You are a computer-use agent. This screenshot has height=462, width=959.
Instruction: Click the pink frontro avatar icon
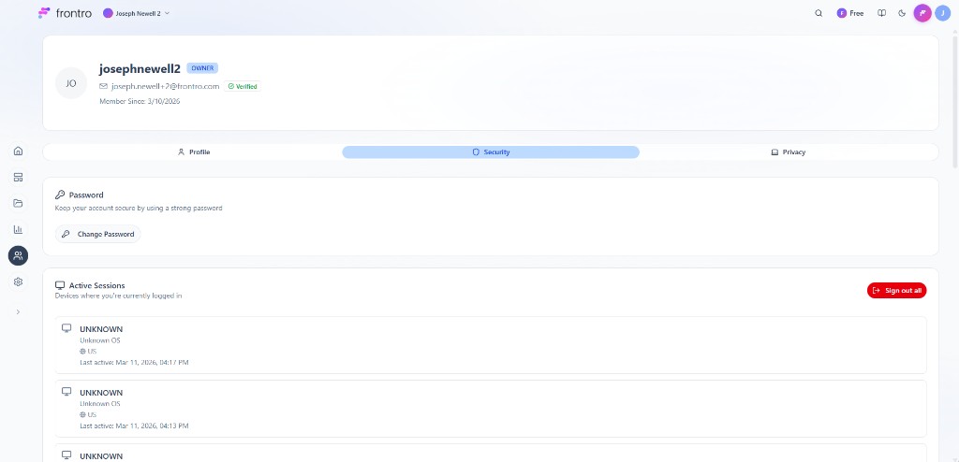(x=922, y=13)
